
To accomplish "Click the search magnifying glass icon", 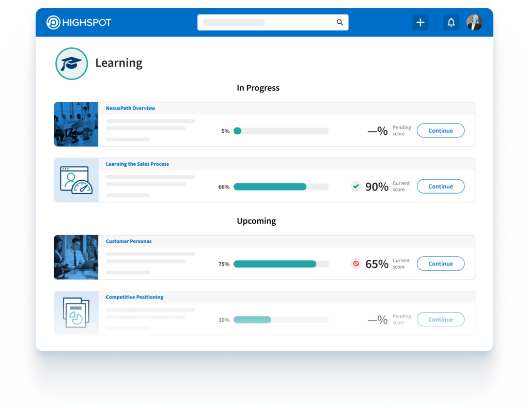I will (x=339, y=22).
